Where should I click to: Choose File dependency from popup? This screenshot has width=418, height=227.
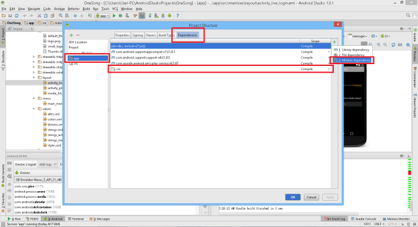351,55
